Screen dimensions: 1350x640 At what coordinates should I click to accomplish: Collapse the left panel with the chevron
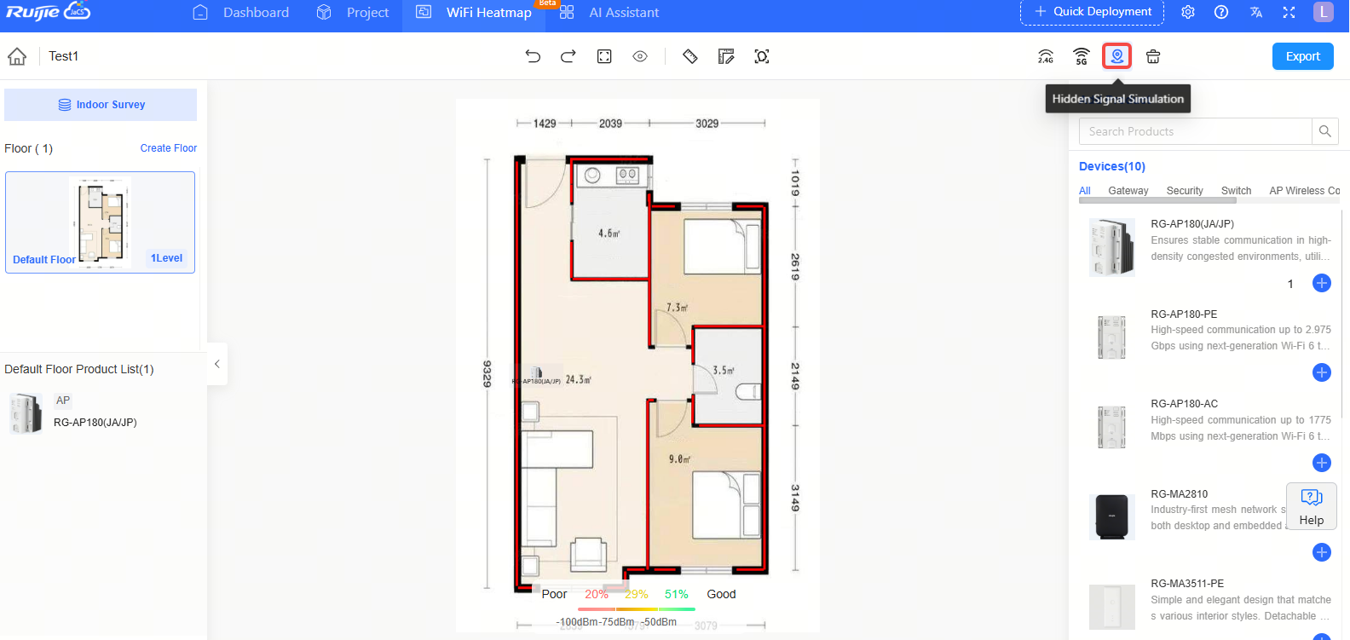217,364
